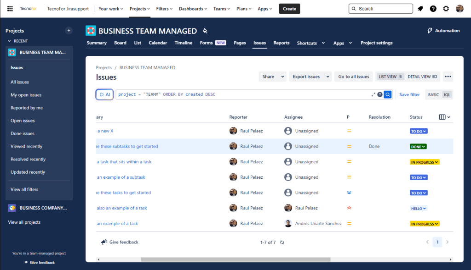This screenshot has width=471, height=270.
Task: Change the In Progress status dropdown
Action: (x=425, y=162)
